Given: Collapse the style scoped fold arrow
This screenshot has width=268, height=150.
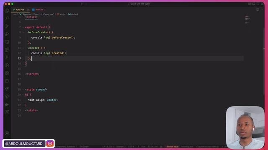Looking at the screenshot, I should pos(23,90).
